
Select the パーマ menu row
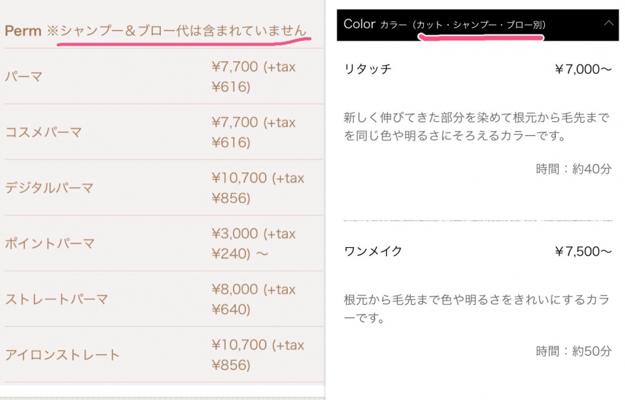pos(164,76)
